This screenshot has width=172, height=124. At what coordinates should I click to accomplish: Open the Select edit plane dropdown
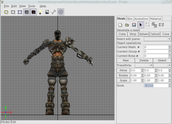(157, 39)
